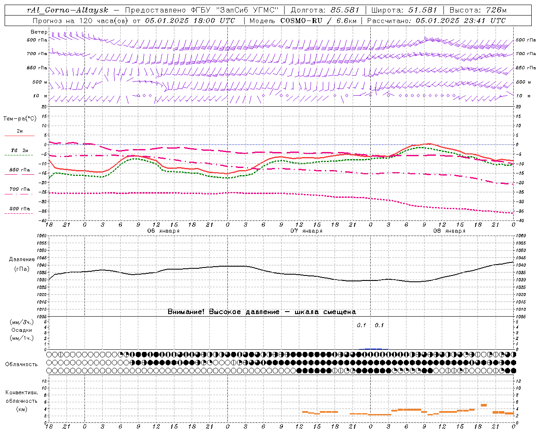Click the Конвективн. convective cloud label
The width and height of the screenshot is (538, 430).
coord(21,393)
